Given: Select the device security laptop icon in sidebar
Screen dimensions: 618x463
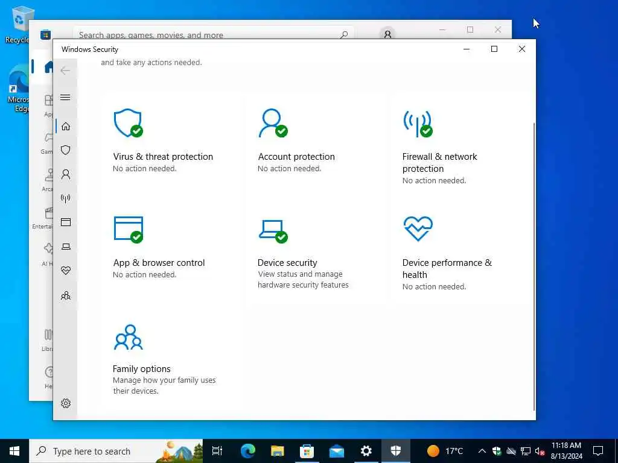Looking at the screenshot, I should [x=65, y=247].
